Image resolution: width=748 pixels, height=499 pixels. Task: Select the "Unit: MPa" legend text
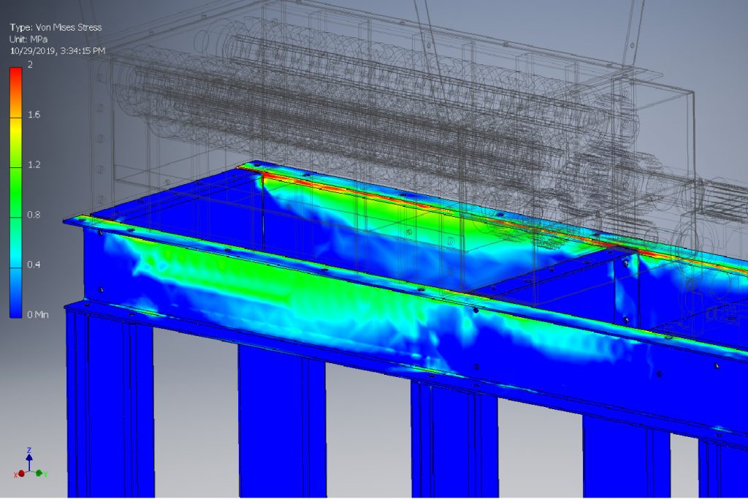[x=30, y=39]
